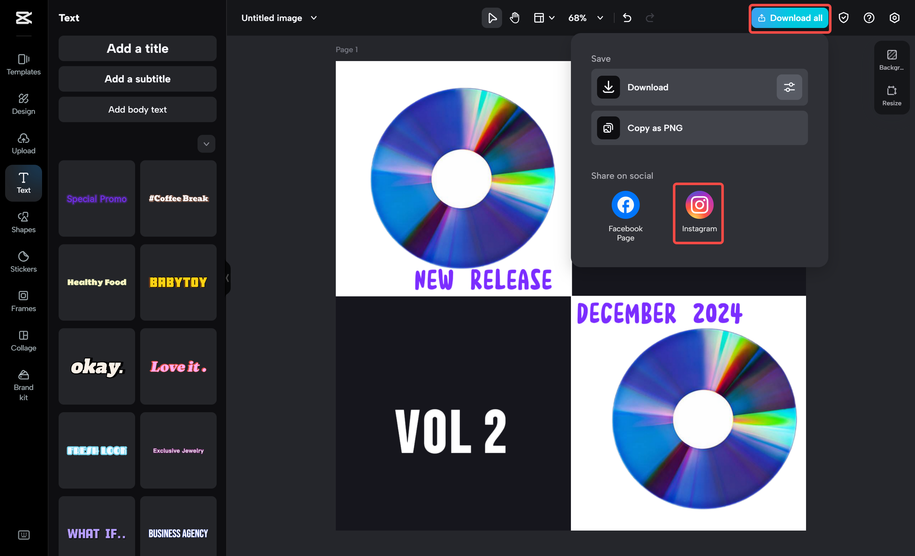Open the Frames panel
Viewport: 915px width, 556px height.
(23, 301)
